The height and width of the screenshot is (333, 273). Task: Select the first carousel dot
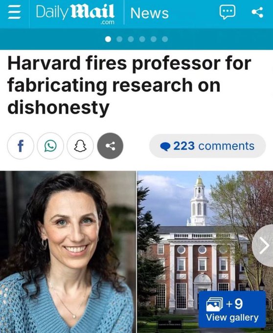tap(108, 39)
